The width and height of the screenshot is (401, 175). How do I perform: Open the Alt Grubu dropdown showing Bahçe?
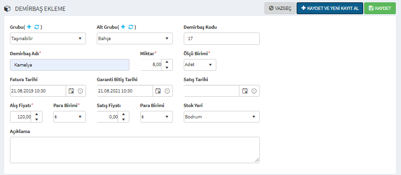pos(135,39)
